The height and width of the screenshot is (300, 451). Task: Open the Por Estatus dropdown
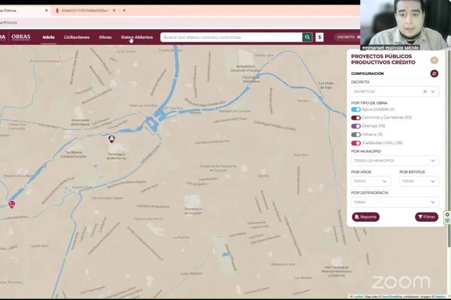(419, 181)
